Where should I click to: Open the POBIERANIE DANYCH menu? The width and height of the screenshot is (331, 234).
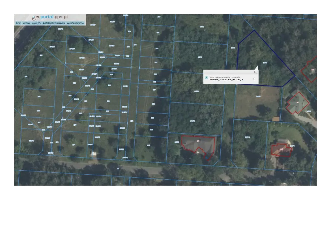coord(54,23)
